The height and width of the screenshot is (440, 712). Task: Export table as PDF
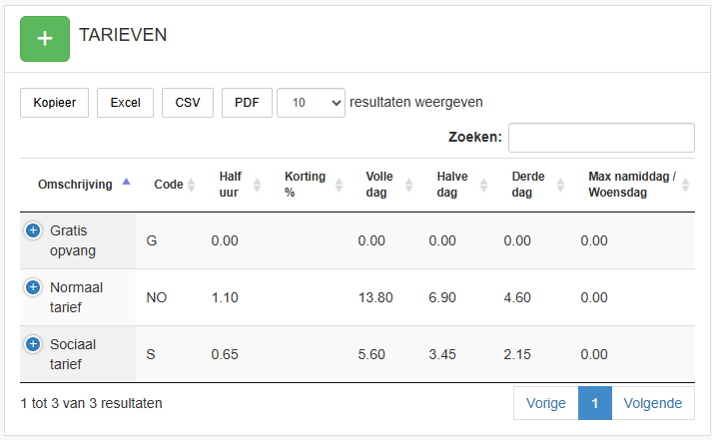[247, 103]
